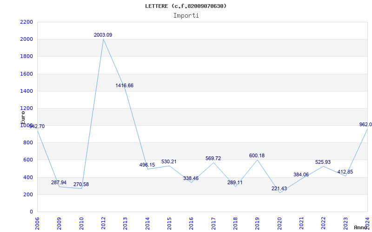Click the 1400 y-axis tick
The height and width of the screenshot is (232, 372).
tap(27, 91)
